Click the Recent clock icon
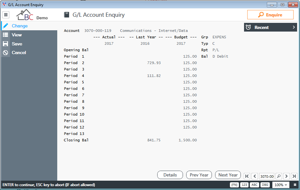Screen dimensions: 300x190 click(248, 27)
